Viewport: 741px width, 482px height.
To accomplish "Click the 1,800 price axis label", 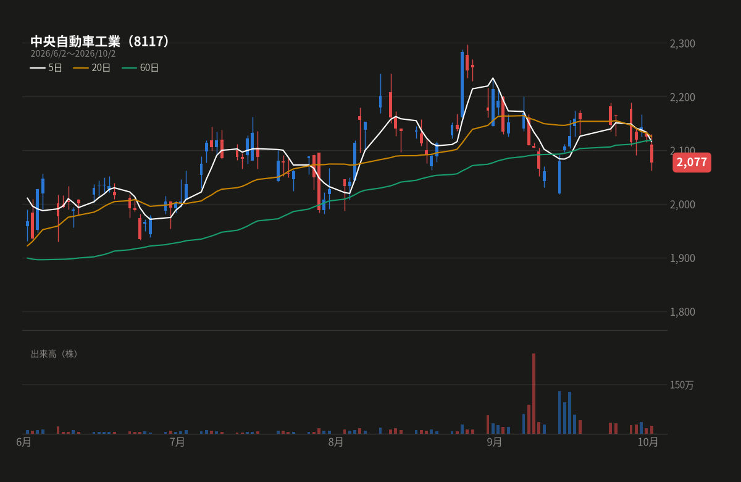I will tap(682, 311).
